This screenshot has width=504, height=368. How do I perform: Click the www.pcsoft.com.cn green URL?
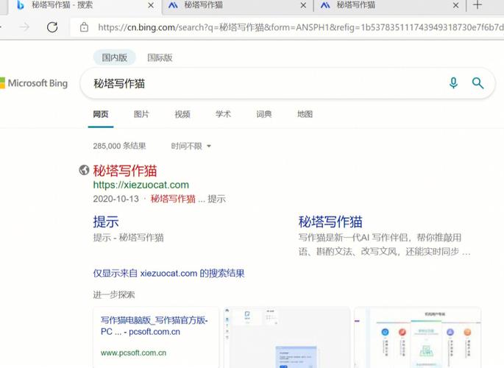pyautogui.click(x=133, y=353)
